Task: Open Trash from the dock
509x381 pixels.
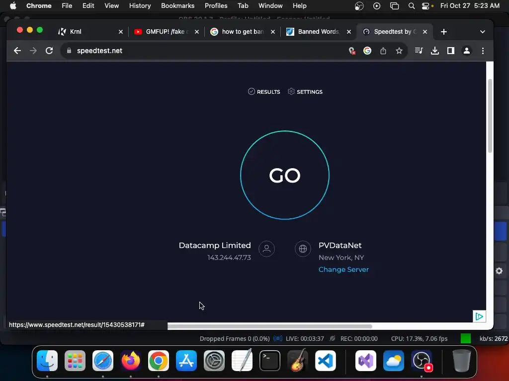Action: click(462, 361)
